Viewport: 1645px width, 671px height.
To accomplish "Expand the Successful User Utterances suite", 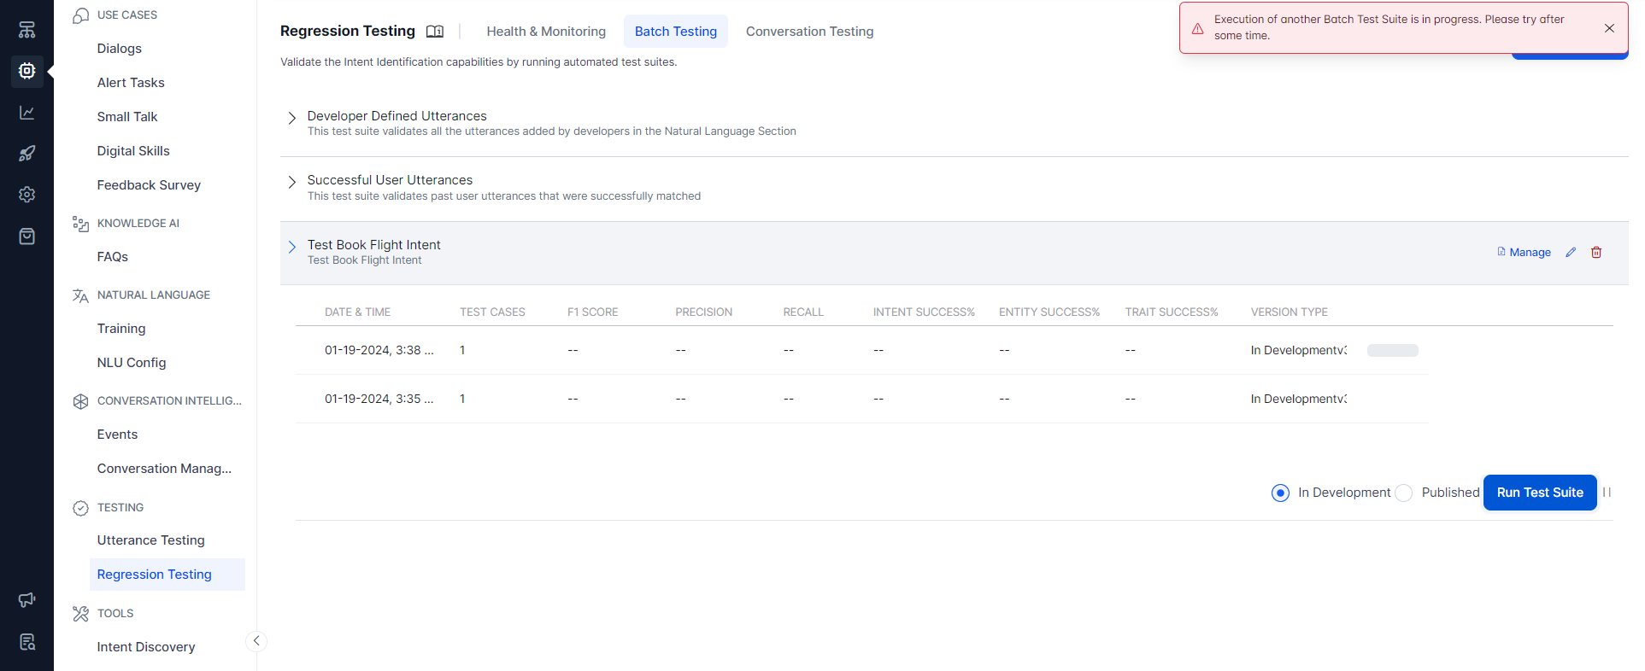I will [x=292, y=182].
